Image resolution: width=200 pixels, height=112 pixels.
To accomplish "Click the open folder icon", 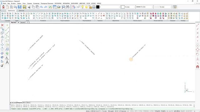I will click(15, 7).
